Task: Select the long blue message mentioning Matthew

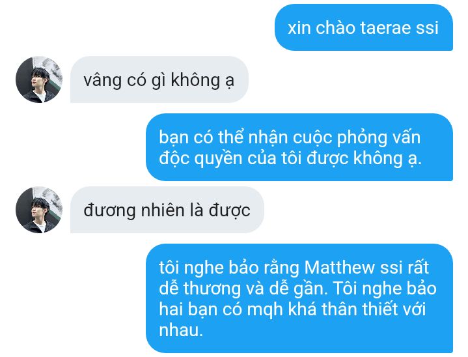Action: tap(299, 298)
